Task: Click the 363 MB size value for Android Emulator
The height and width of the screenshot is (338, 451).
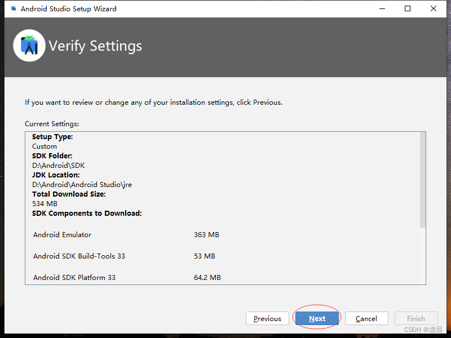Action: pos(209,234)
